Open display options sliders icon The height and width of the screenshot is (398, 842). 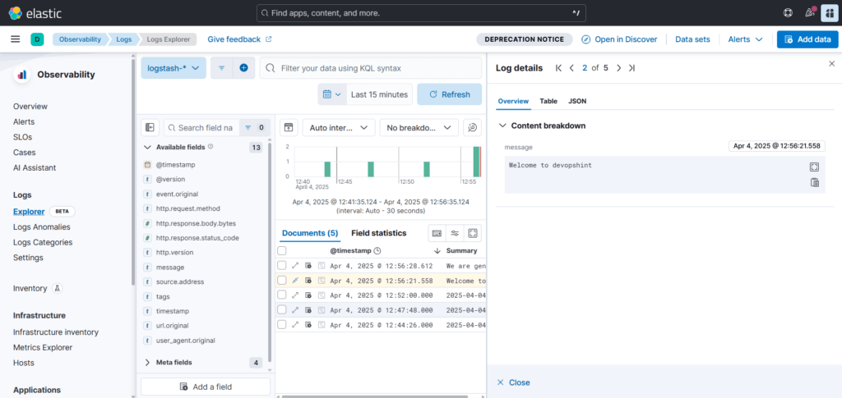click(x=455, y=233)
